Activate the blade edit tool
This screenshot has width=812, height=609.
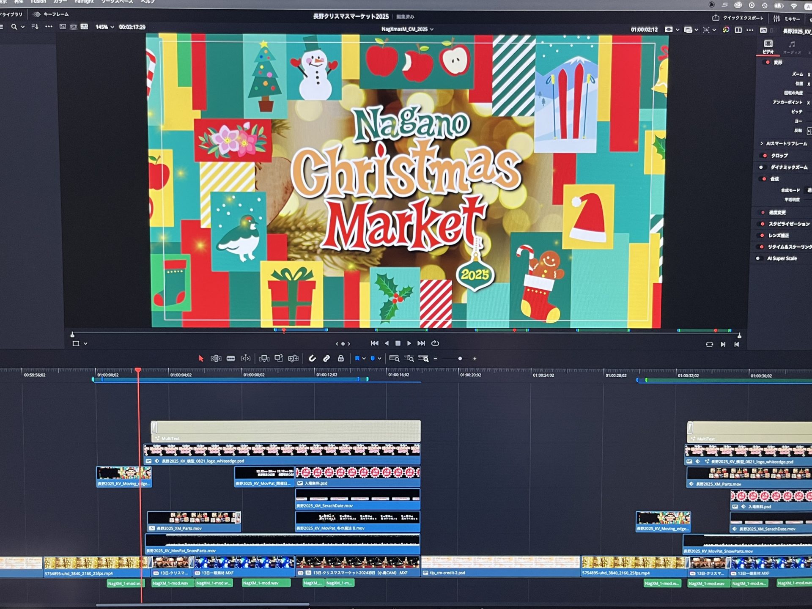point(231,359)
